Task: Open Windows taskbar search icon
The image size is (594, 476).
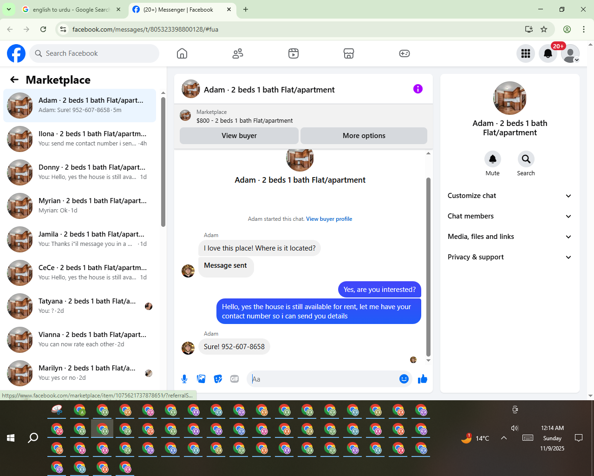Action: coord(33,438)
